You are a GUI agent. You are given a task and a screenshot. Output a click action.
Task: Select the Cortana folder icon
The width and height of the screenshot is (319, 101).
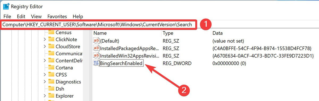click(51, 68)
